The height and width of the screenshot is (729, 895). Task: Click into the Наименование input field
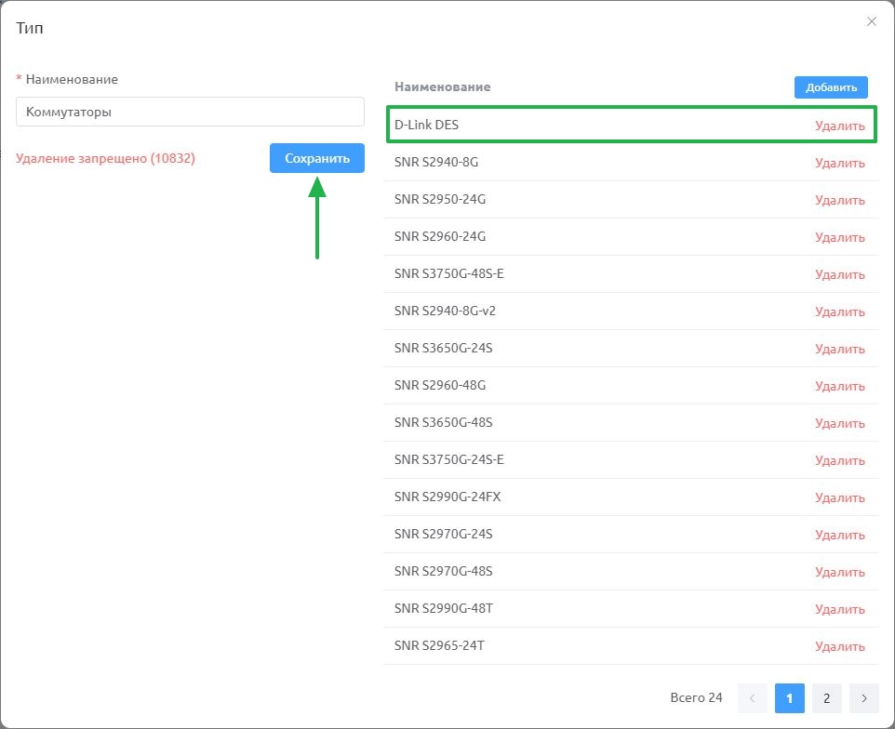pyautogui.click(x=190, y=112)
